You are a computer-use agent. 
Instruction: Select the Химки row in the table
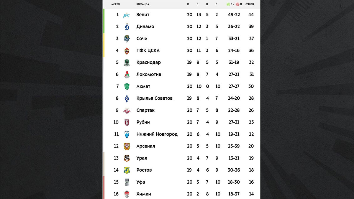181,194
